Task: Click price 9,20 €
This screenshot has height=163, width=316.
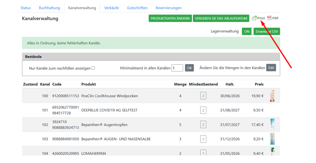Action: [258, 139]
